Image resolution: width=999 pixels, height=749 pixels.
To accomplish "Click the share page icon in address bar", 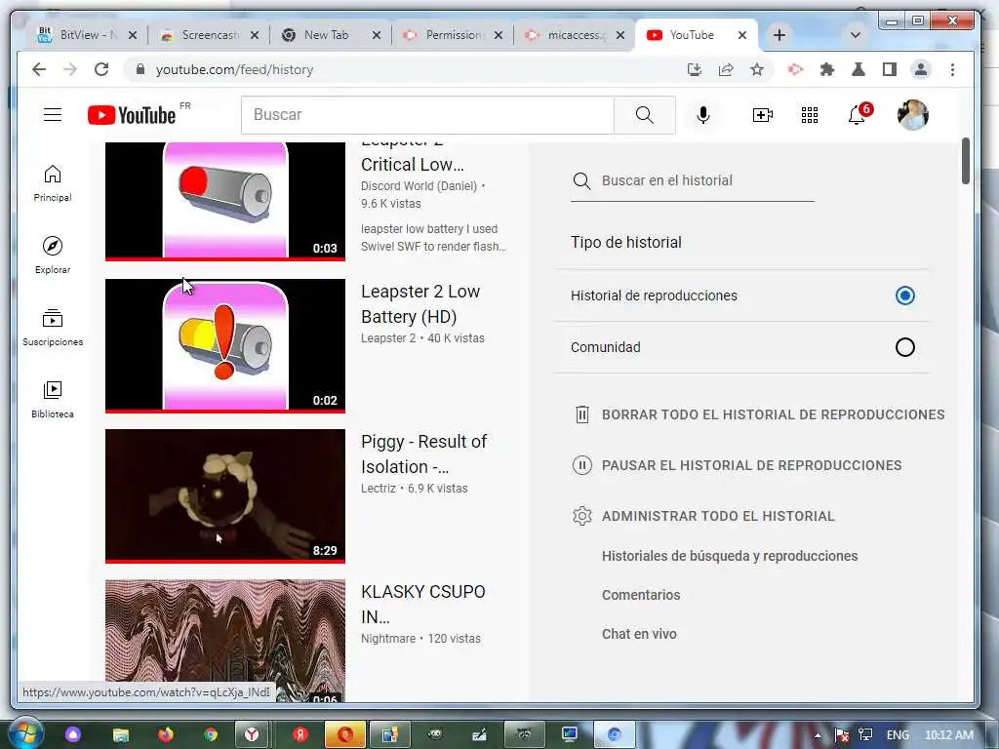I will (x=726, y=69).
